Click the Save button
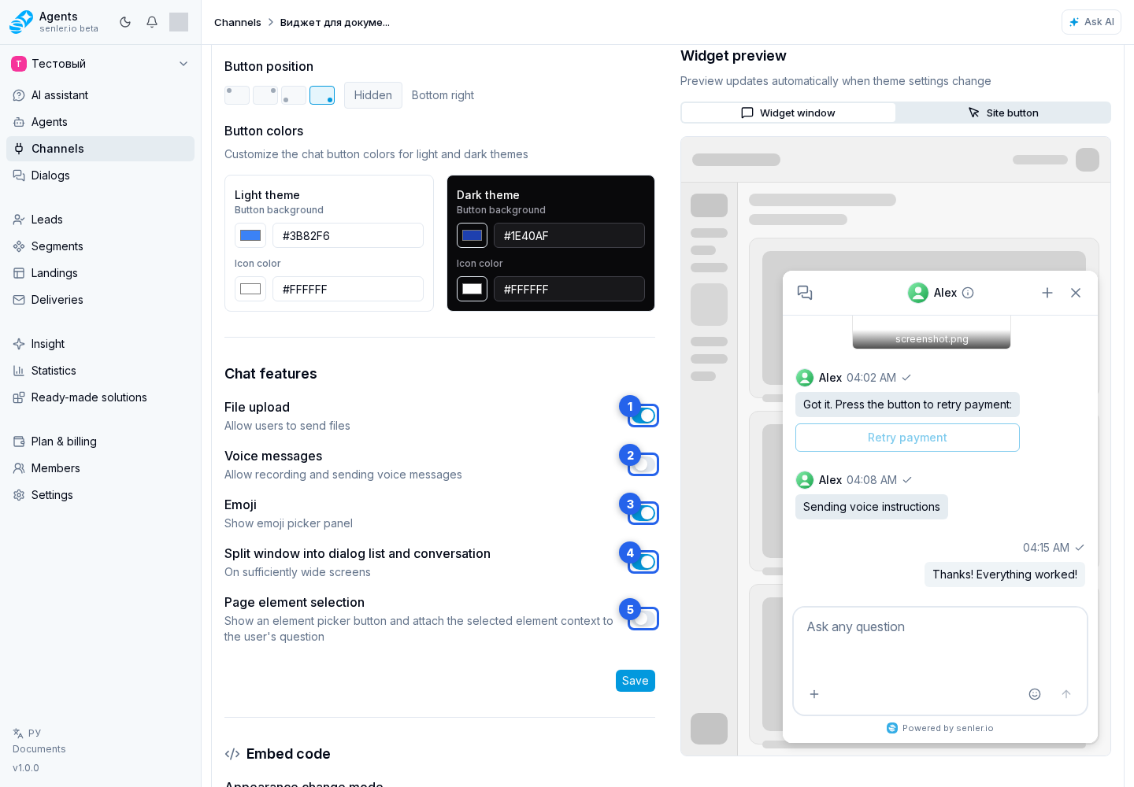 tap(636, 681)
